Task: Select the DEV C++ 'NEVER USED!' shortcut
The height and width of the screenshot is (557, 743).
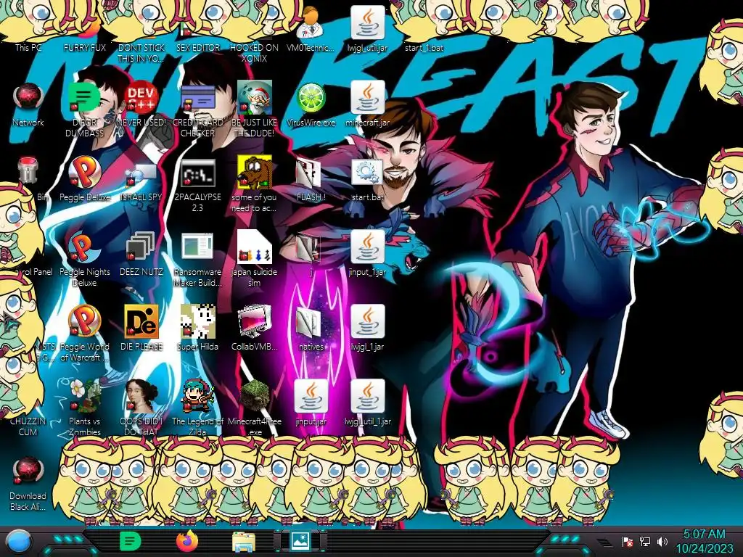Action: [141, 98]
